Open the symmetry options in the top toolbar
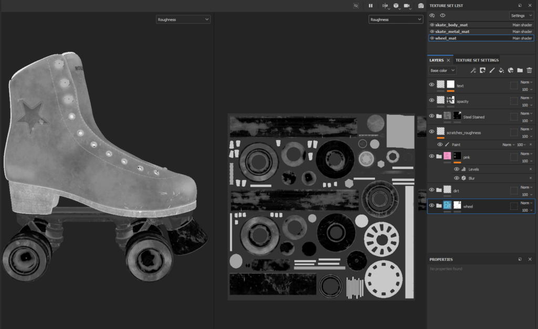Viewport: 538px width, 329px height. pos(385,6)
